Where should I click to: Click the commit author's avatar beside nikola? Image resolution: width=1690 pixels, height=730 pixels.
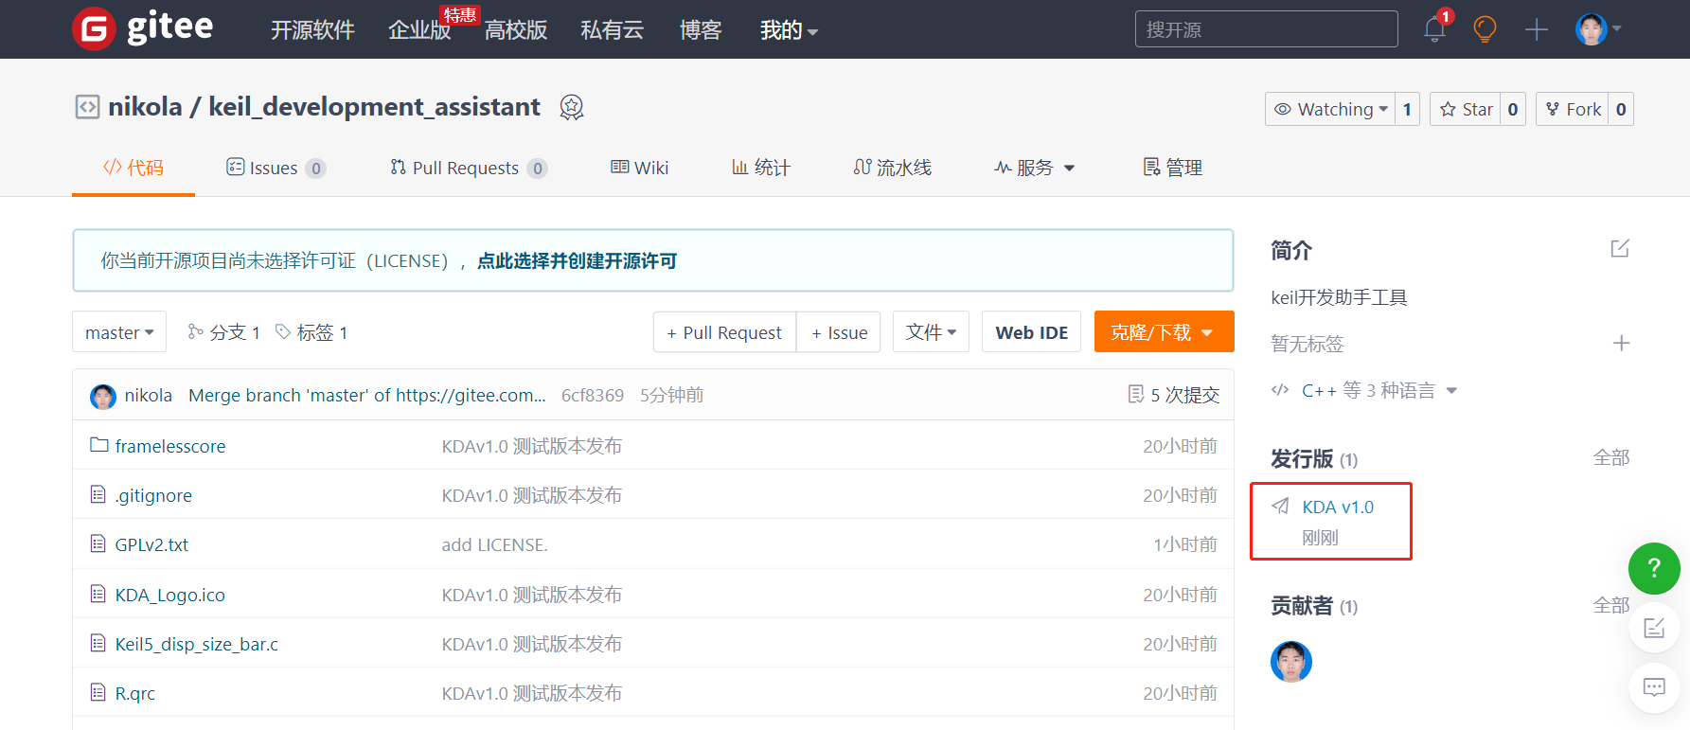click(103, 396)
